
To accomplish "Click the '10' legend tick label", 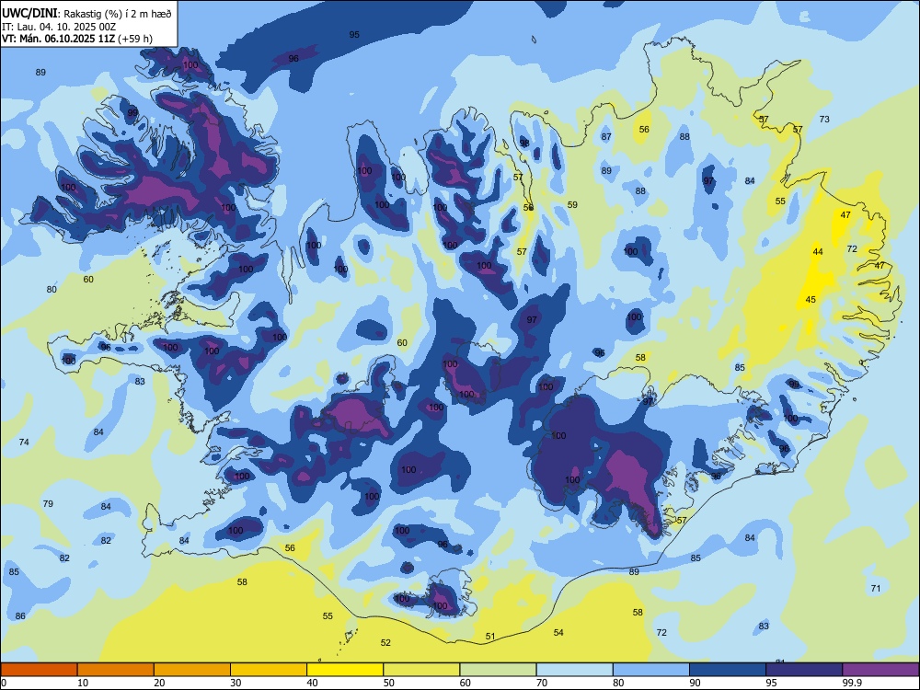I will [83, 683].
